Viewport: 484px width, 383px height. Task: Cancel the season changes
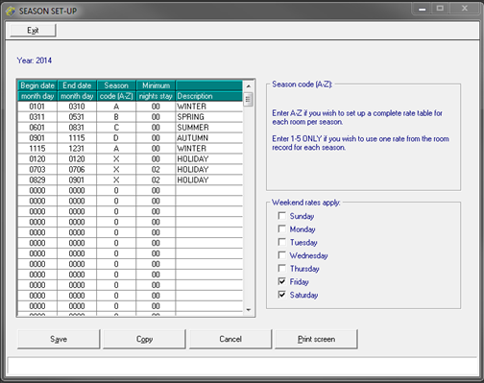(x=230, y=339)
